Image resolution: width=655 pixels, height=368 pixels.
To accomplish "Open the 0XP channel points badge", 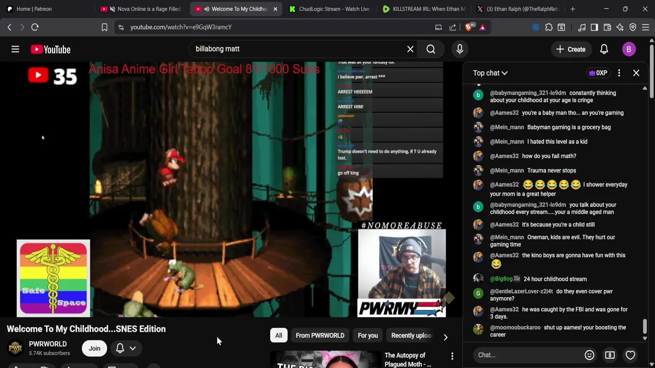I will point(598,73).
